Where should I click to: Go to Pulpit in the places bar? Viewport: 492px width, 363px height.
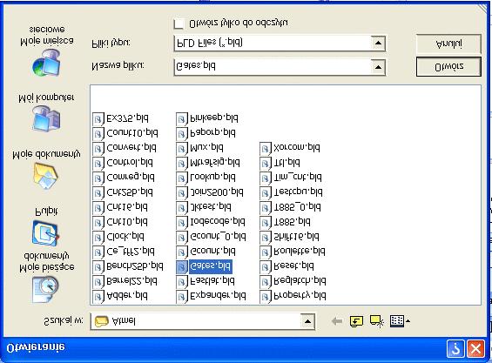[x=45, y=233]
